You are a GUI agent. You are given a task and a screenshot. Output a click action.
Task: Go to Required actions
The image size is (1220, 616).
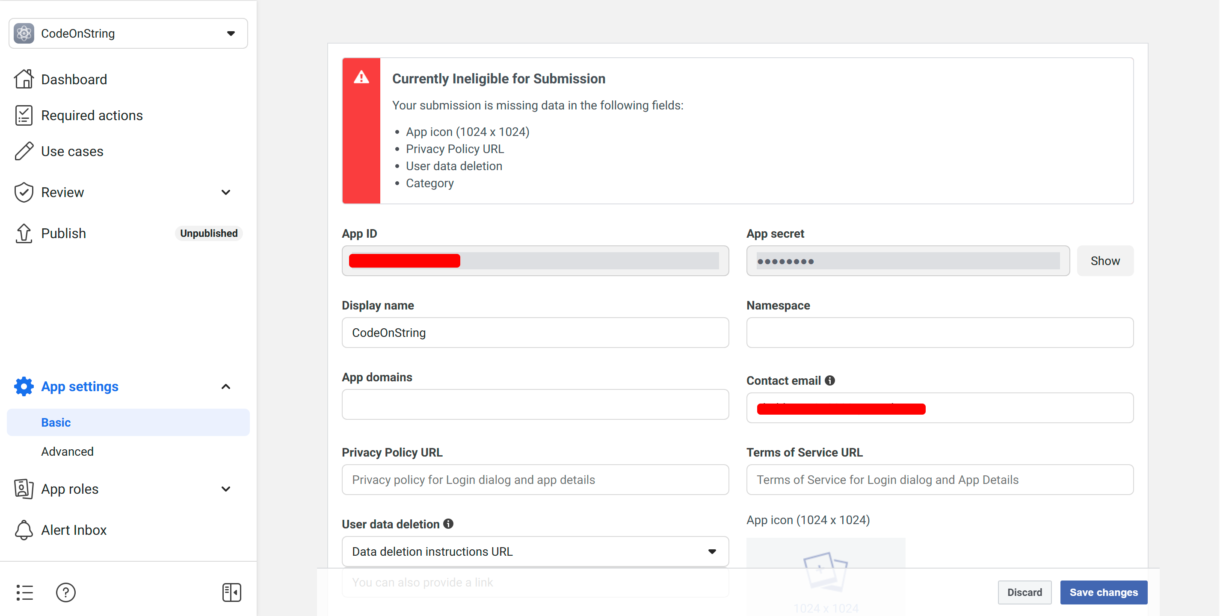pyautogui.click(x=92, y=115)
